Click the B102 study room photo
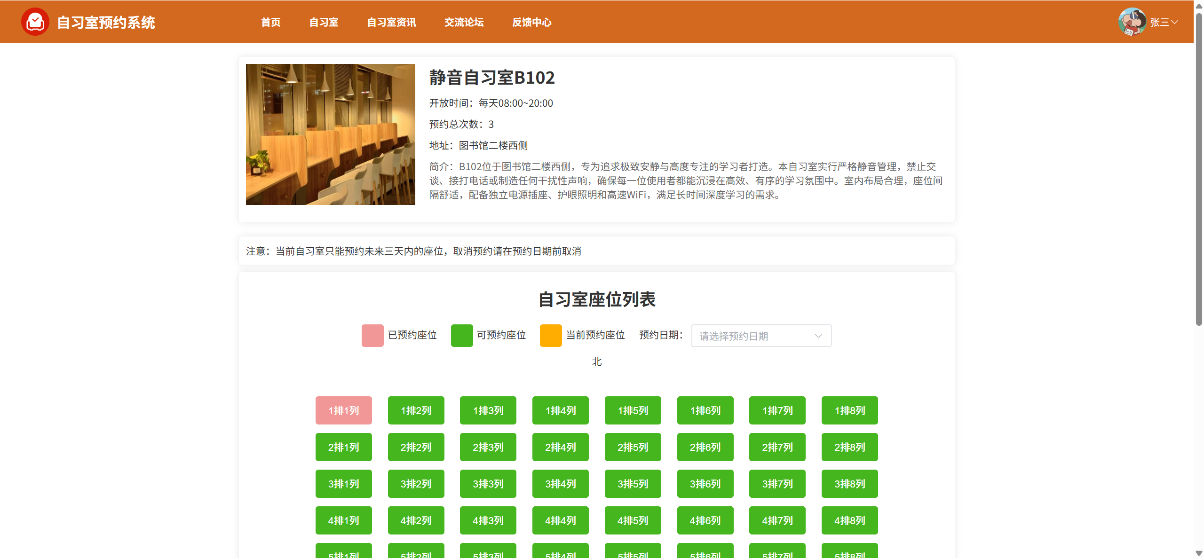Image resolution: width=1204 pixels, height=558 pixels. 330,134
